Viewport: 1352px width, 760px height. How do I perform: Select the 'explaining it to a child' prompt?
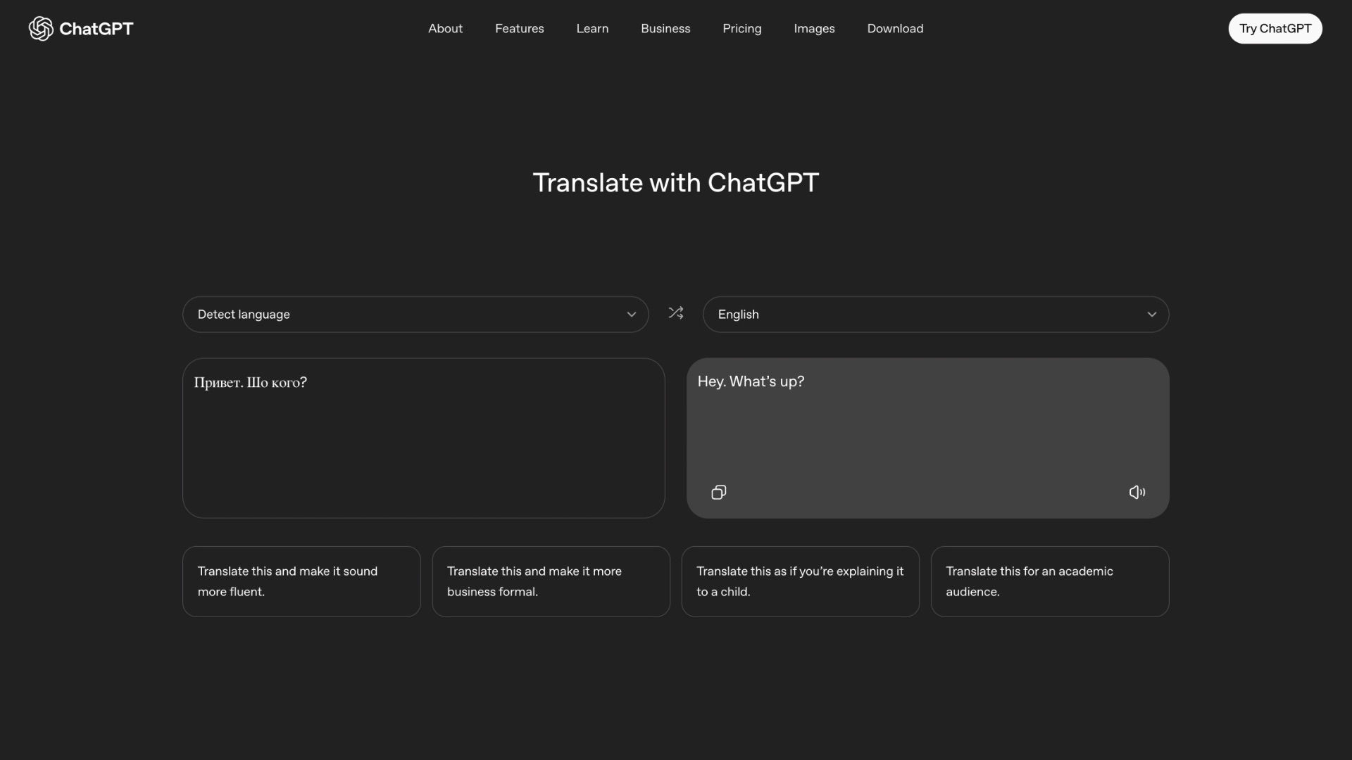coord(800,581)
